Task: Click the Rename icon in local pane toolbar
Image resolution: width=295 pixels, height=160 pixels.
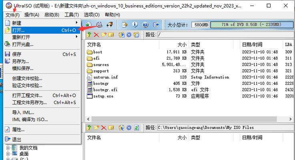Action: [x=111, y=128]
